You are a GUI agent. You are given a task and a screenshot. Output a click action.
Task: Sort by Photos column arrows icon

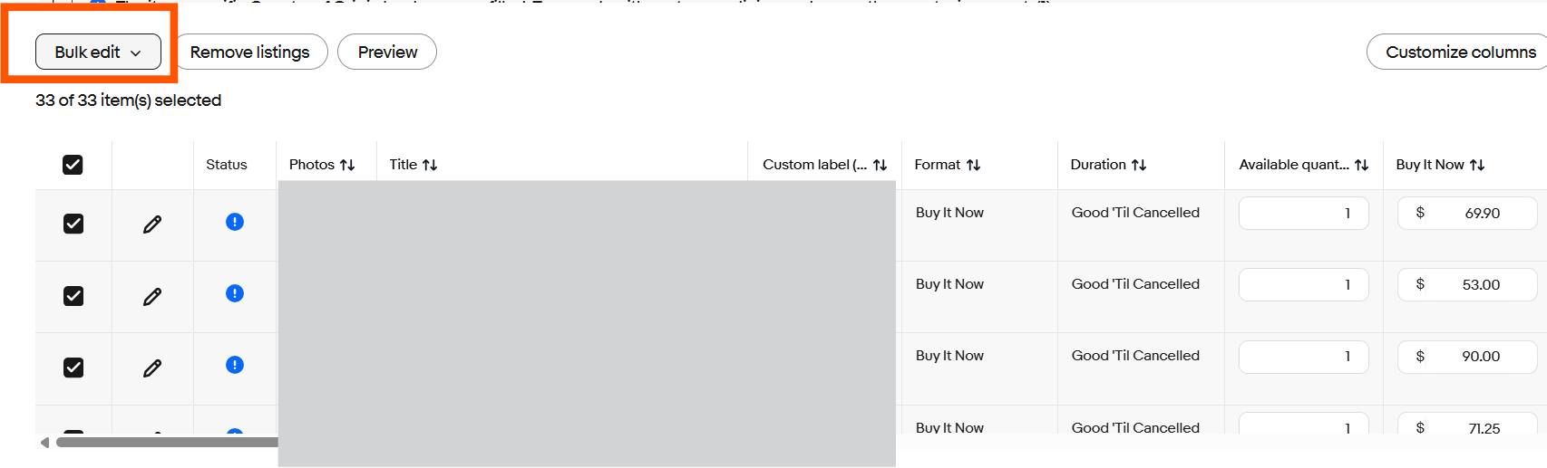(x=347, y=165)
